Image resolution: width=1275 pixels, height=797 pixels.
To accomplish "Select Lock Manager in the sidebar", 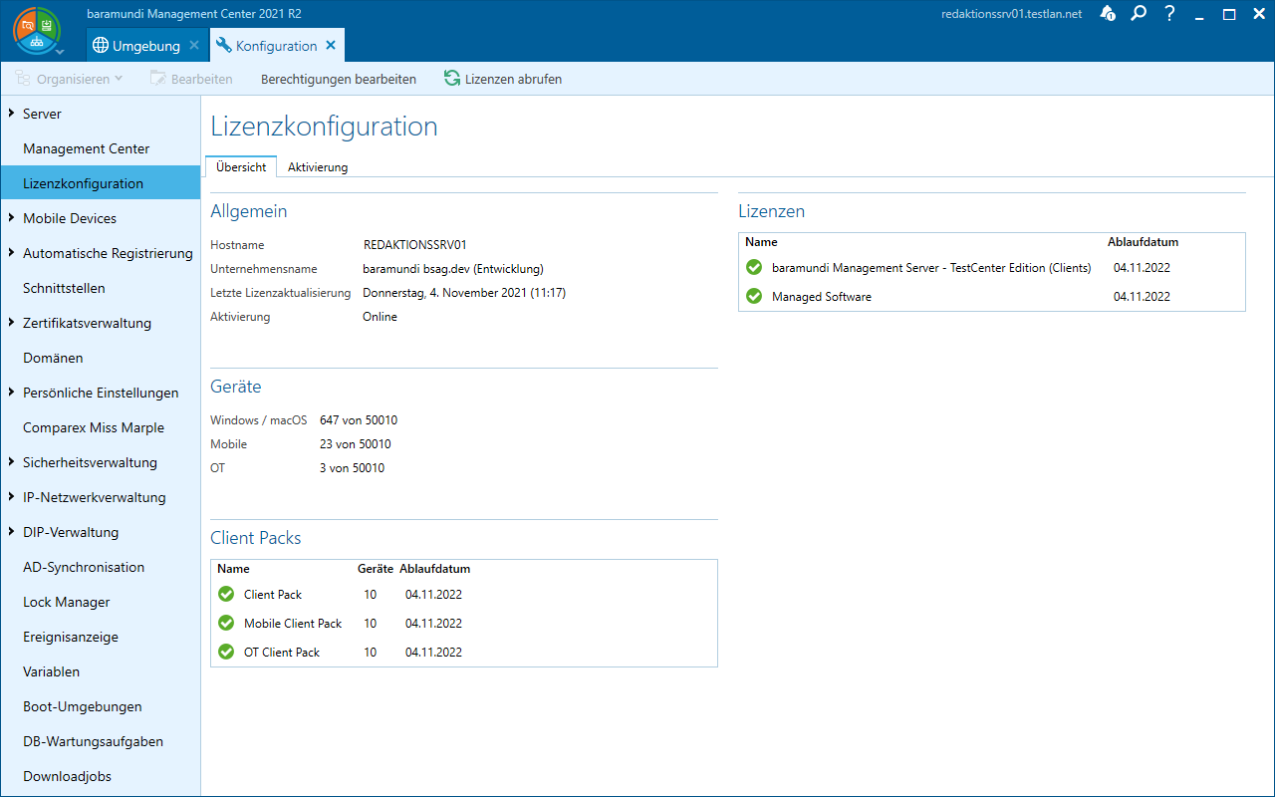I will (x=67, y=602).
